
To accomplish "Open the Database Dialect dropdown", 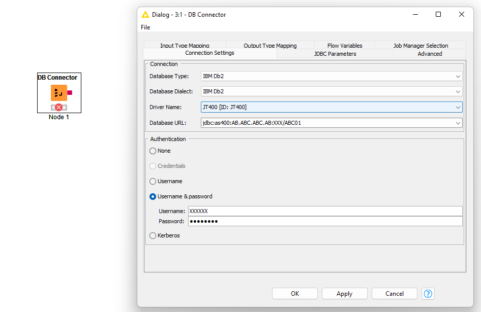I will (458, 92).
